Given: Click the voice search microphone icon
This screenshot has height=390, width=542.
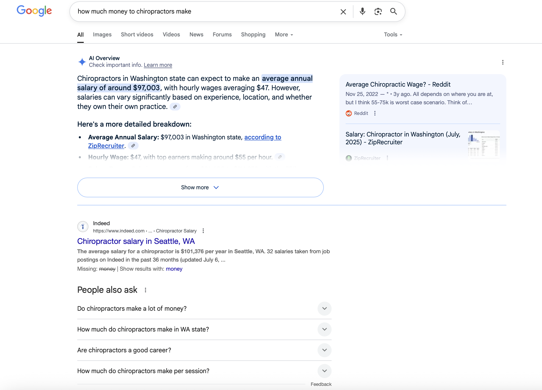Looking at the screenshot, I should 362,11.
